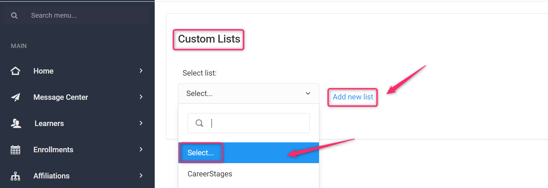Expand the Affiliations submenu arrow
This screenshot has height=188, width=548.
141,175
